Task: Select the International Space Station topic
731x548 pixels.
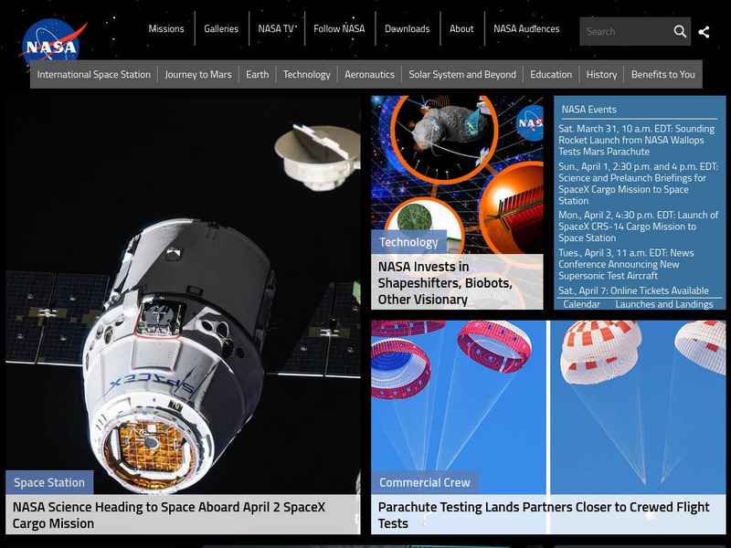Action: [x=94, y=75]
